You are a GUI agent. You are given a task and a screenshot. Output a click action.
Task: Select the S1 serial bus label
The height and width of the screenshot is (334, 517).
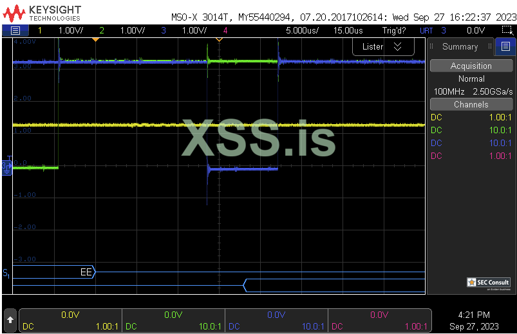(6, 274)
